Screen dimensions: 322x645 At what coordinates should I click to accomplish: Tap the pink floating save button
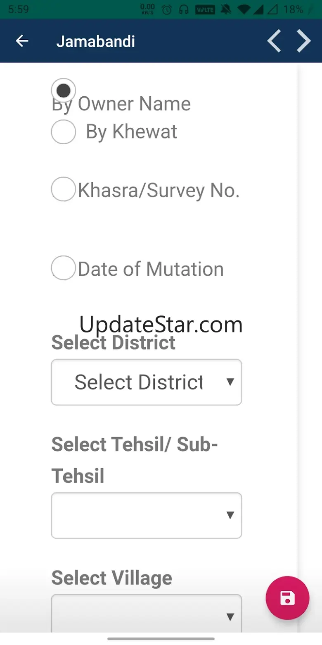287,598
